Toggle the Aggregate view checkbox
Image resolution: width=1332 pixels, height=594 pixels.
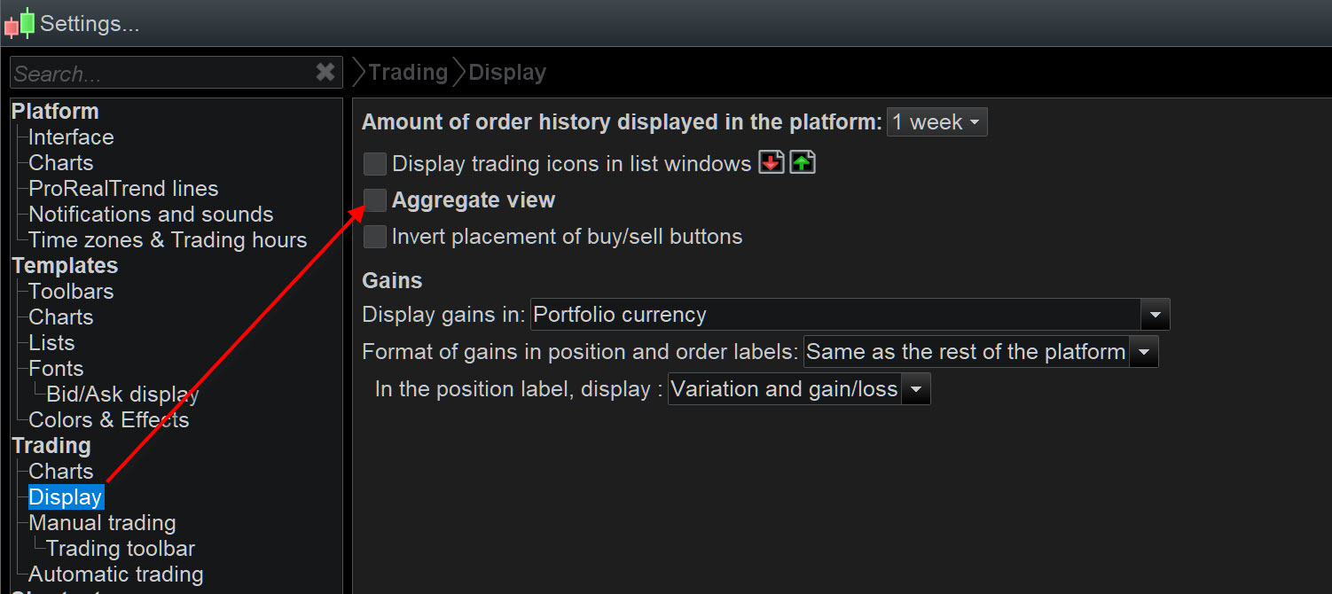(375, 200)
